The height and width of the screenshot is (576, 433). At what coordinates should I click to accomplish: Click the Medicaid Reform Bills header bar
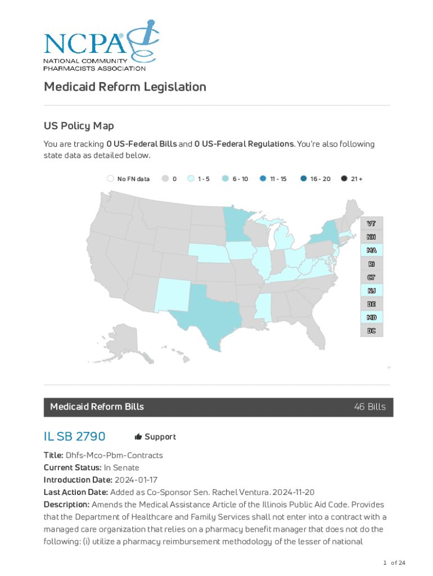(218, 407)
